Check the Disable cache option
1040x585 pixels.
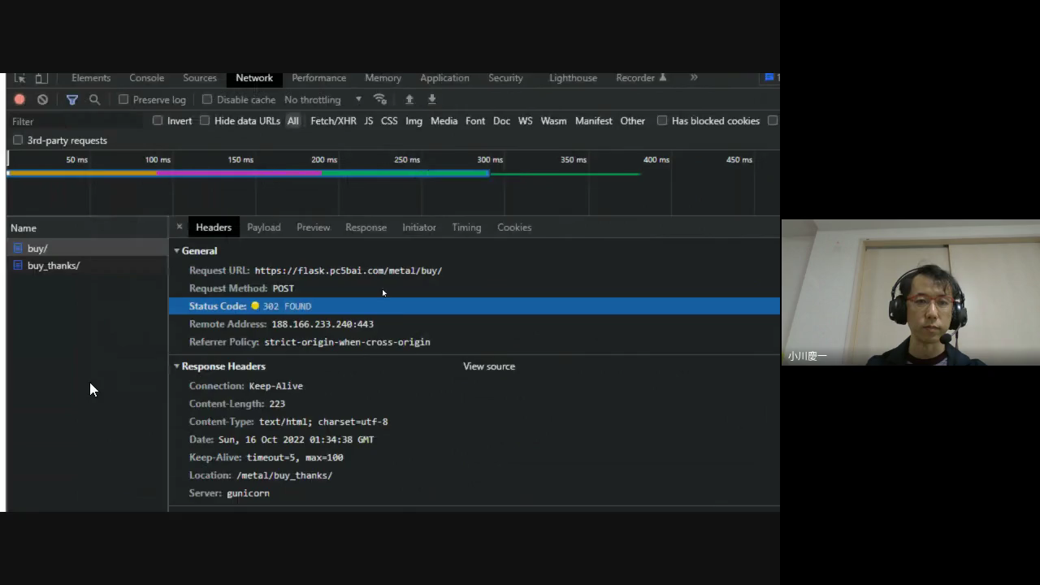pos(207,99)
